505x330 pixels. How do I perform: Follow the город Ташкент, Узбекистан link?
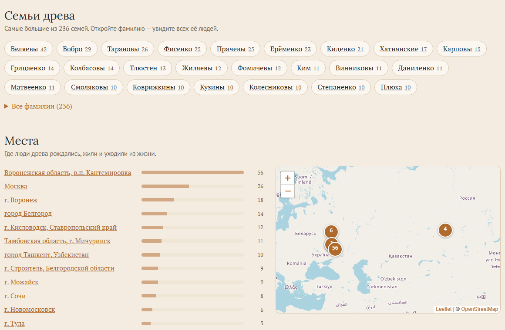pos(47,255)
